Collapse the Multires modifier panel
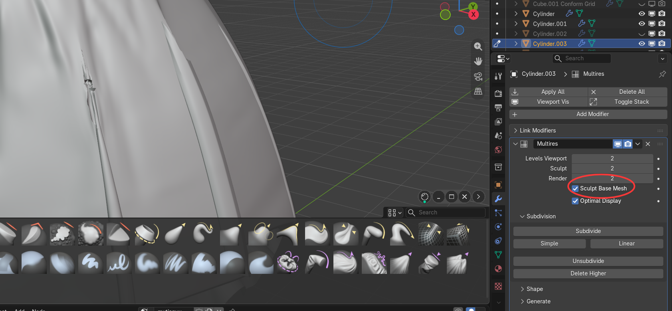Viewport: 672px width, 311px height. point(515,144)
